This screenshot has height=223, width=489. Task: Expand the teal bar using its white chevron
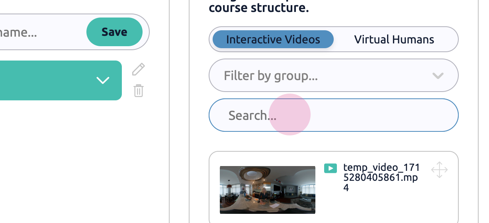[103, 80]
